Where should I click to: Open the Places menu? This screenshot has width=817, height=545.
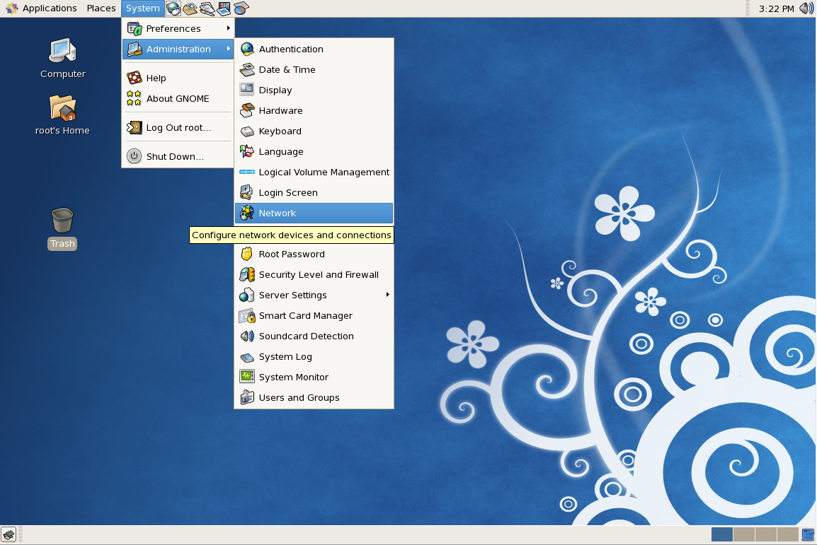[x=101, y=8]
